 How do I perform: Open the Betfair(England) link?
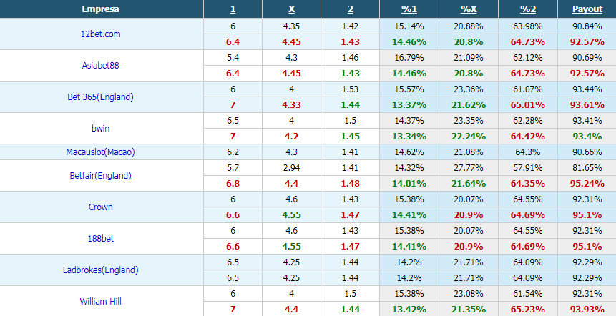101,175
